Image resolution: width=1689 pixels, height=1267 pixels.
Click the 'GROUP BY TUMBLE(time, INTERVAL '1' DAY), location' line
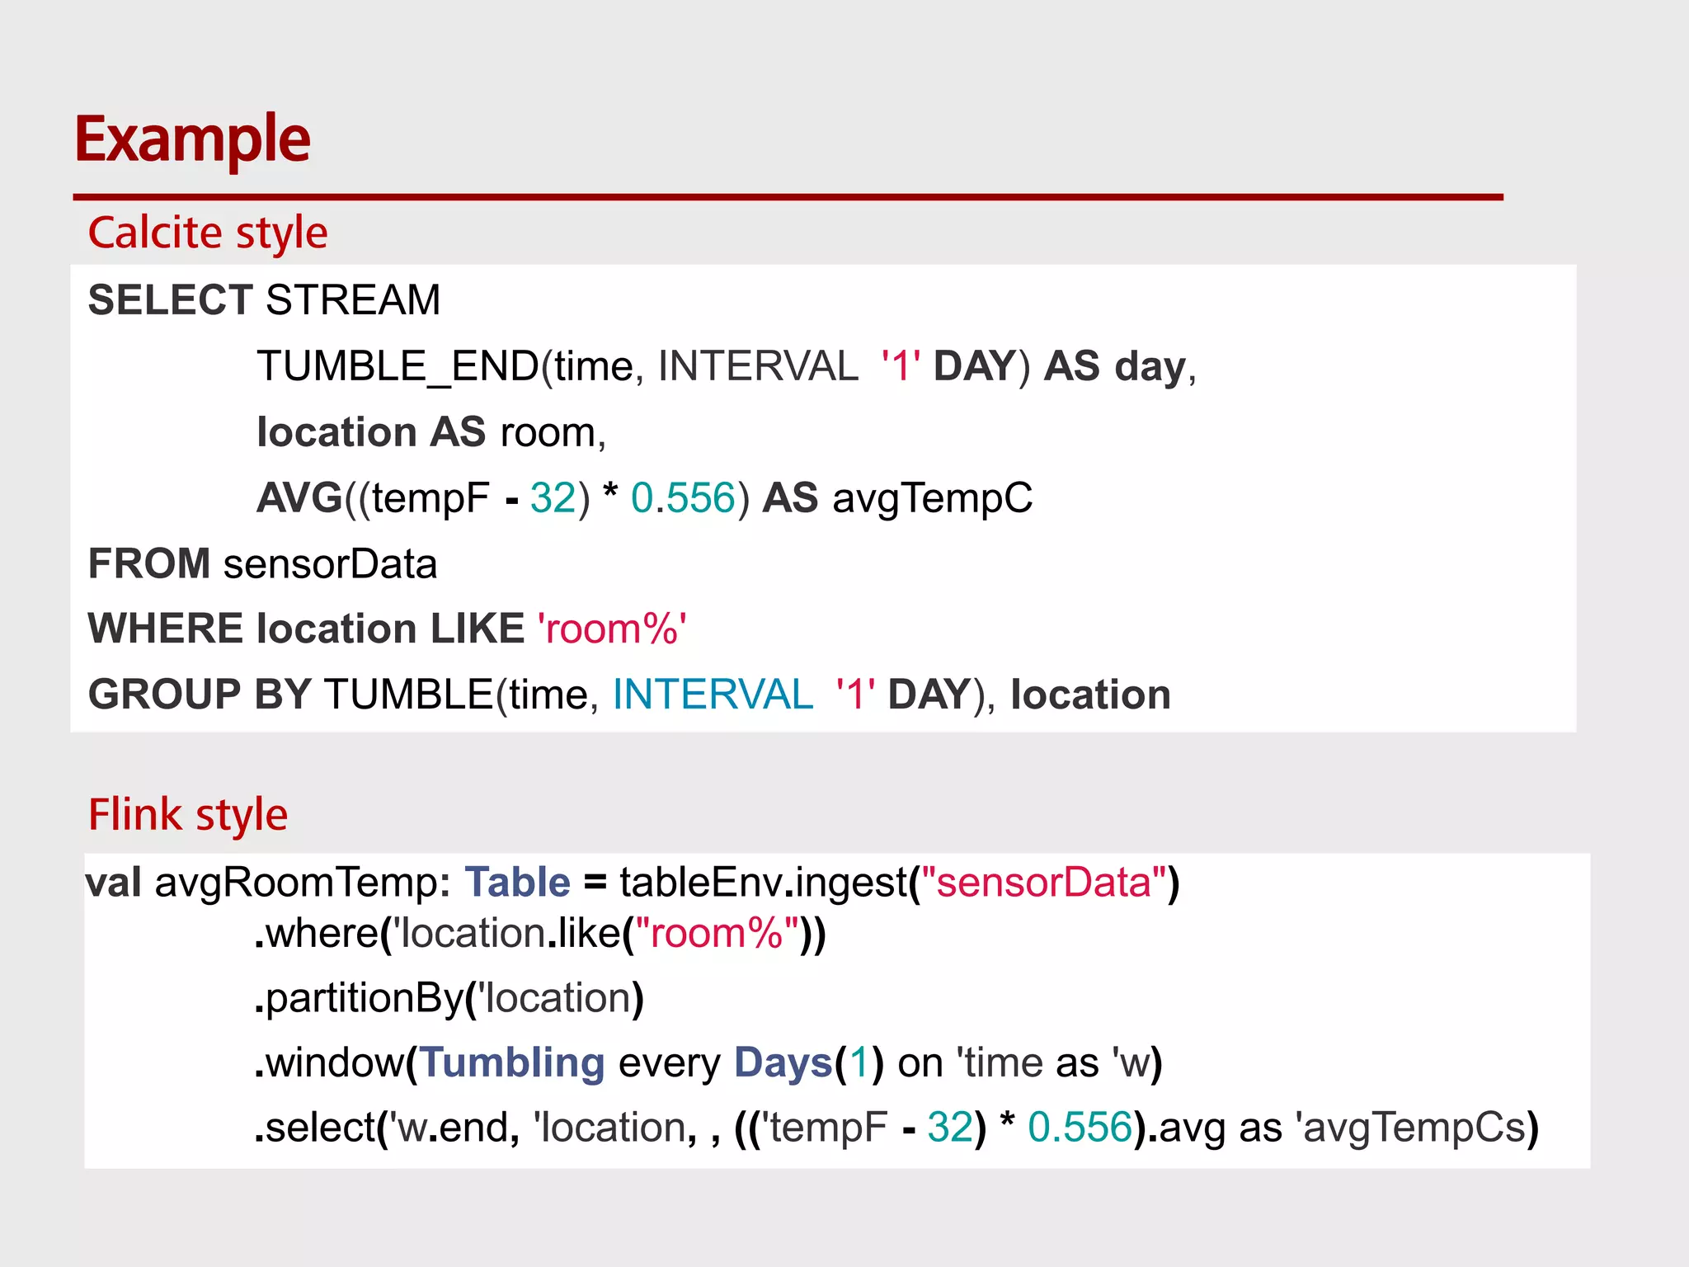coord(629,695)
